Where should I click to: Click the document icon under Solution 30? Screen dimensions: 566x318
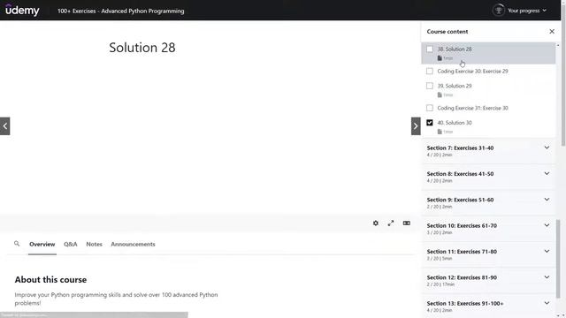440,132
